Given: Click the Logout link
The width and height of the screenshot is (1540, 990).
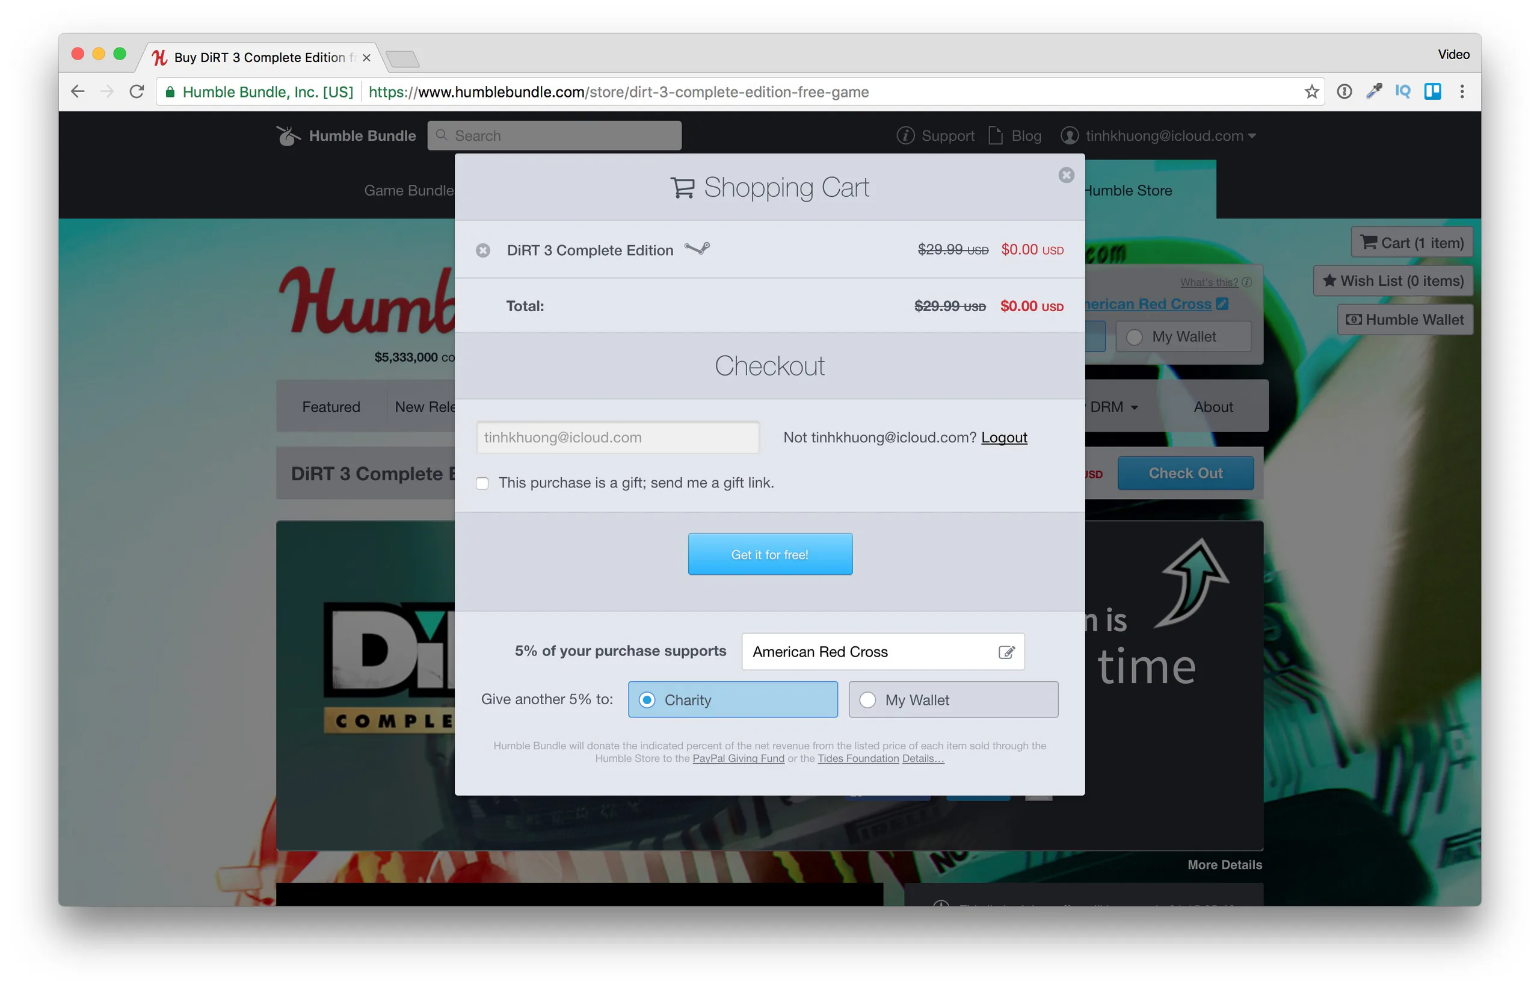Looking at the screenshot, I should (x=1003, y=438).
